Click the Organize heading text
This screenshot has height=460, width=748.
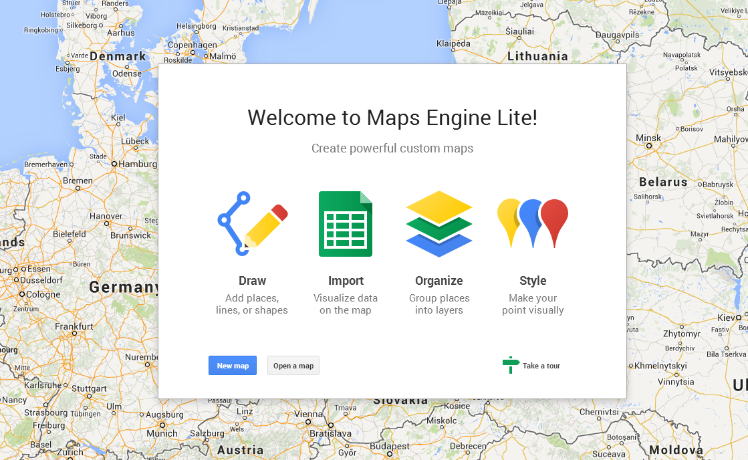[x=439, y=281]
